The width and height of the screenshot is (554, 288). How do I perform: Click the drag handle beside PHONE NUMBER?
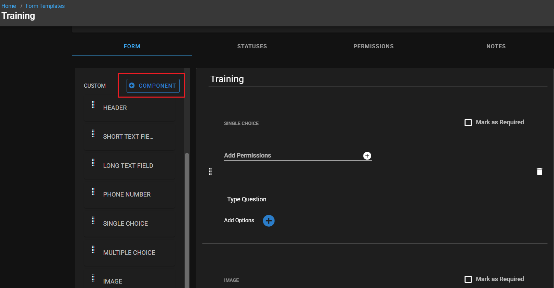click(x=93, y=191)
